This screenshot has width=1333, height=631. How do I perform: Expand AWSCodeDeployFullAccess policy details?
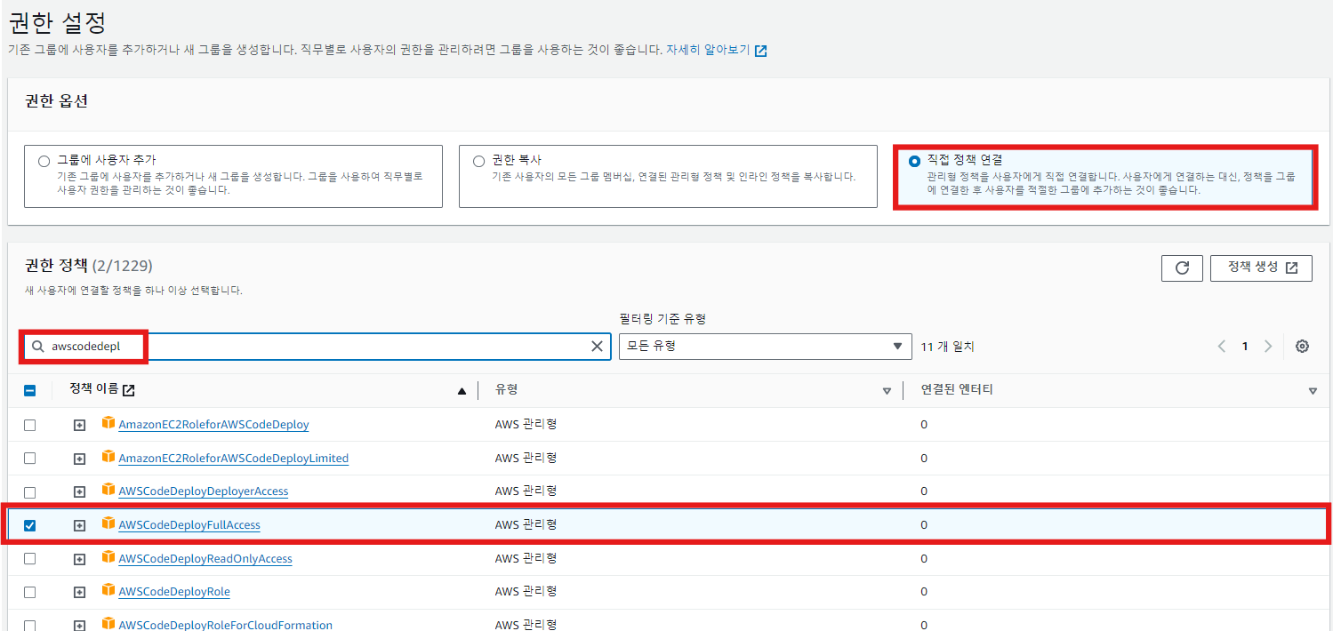tap(79, 525)
